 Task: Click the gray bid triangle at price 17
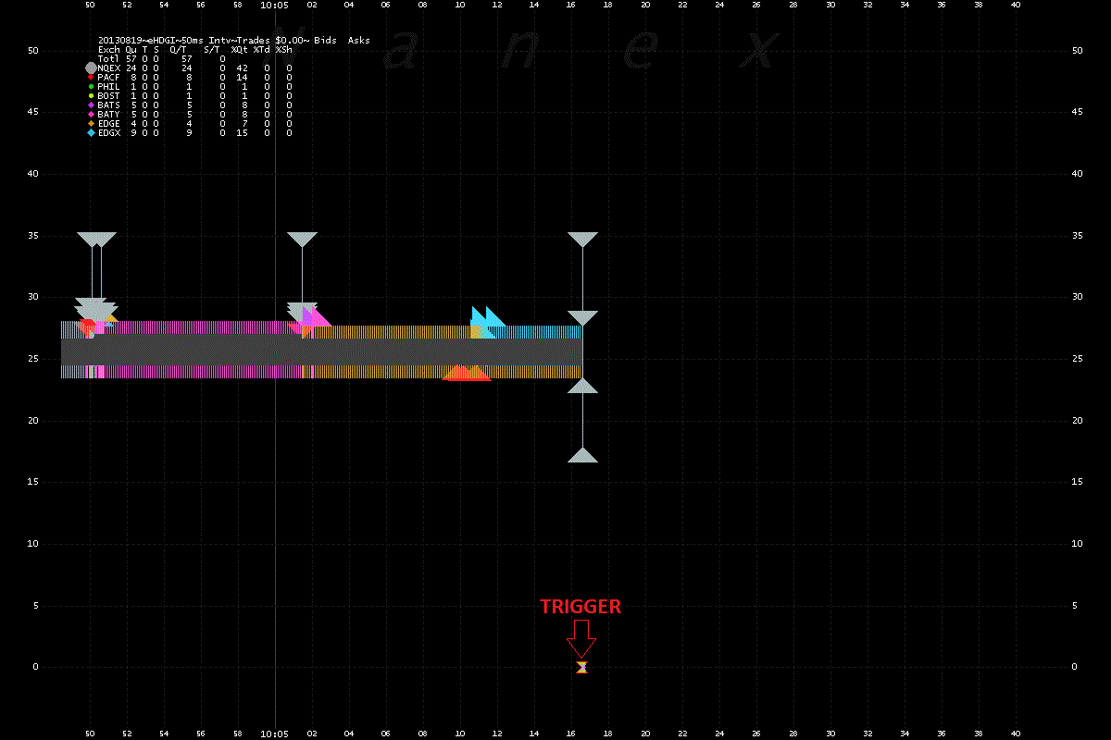point(582,455)
